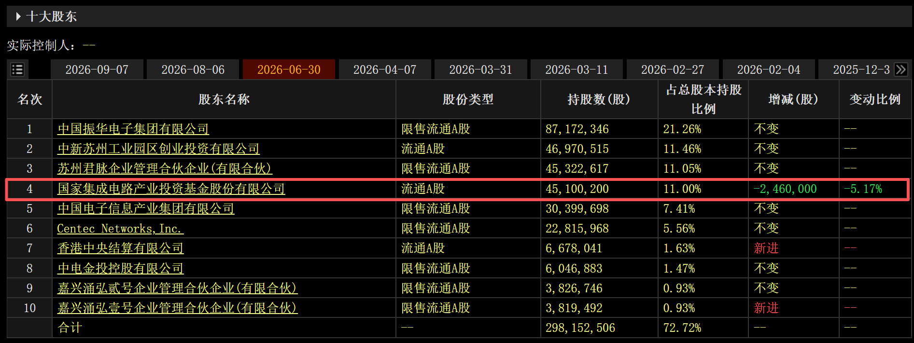This screenshot has width=914, height=343.
Task: Click the 5.56% holding ratio
Action: point(679,228)
